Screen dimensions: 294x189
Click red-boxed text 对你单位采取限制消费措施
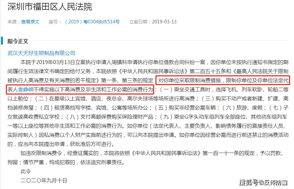(190, 81)
